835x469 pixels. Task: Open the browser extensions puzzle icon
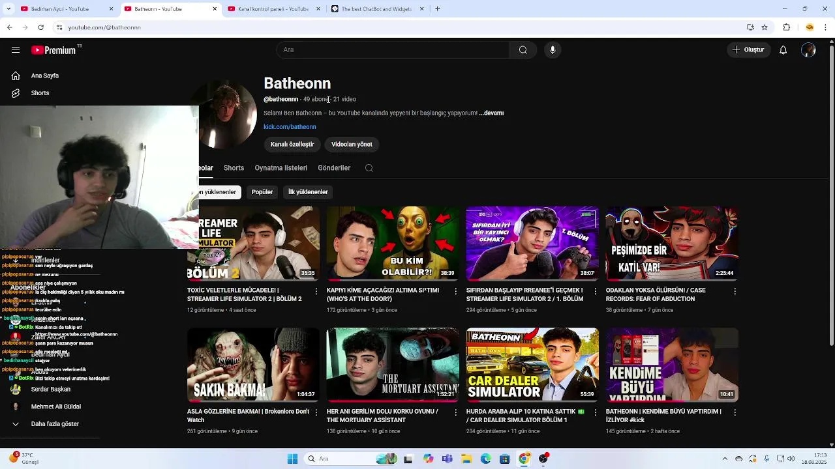click(786, 27)
